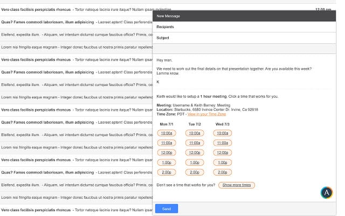Pick 10:00a under Mon 7/1
The image size is (345, 216).
click(167, 133)
